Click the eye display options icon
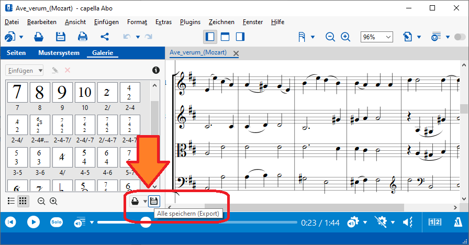 [x=436, y=37]
